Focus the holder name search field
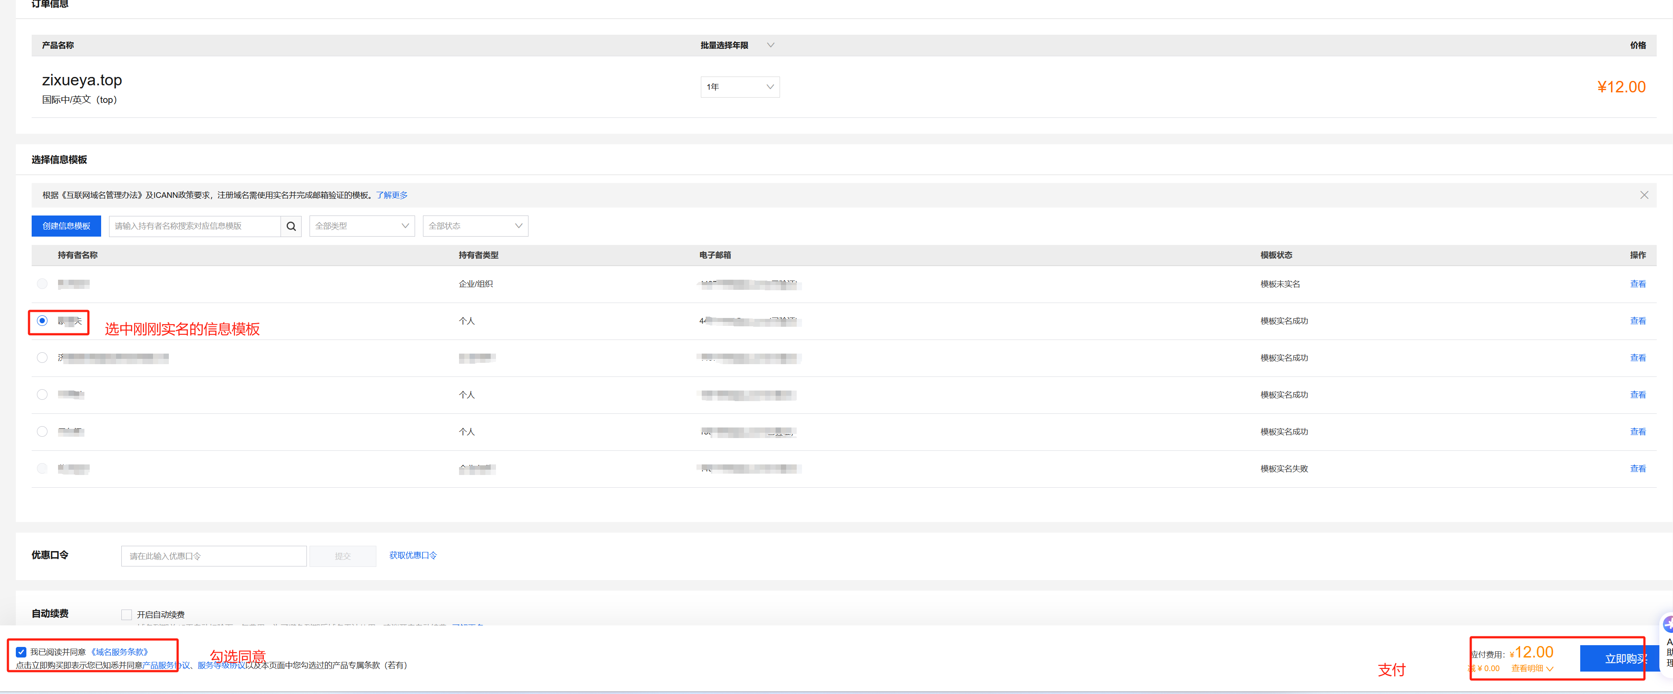The width and height of the screenshot is (1673, 694). point(195,226)
